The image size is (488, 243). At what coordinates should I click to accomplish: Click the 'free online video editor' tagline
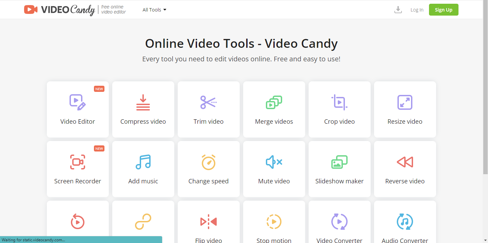tap(113, 9)
